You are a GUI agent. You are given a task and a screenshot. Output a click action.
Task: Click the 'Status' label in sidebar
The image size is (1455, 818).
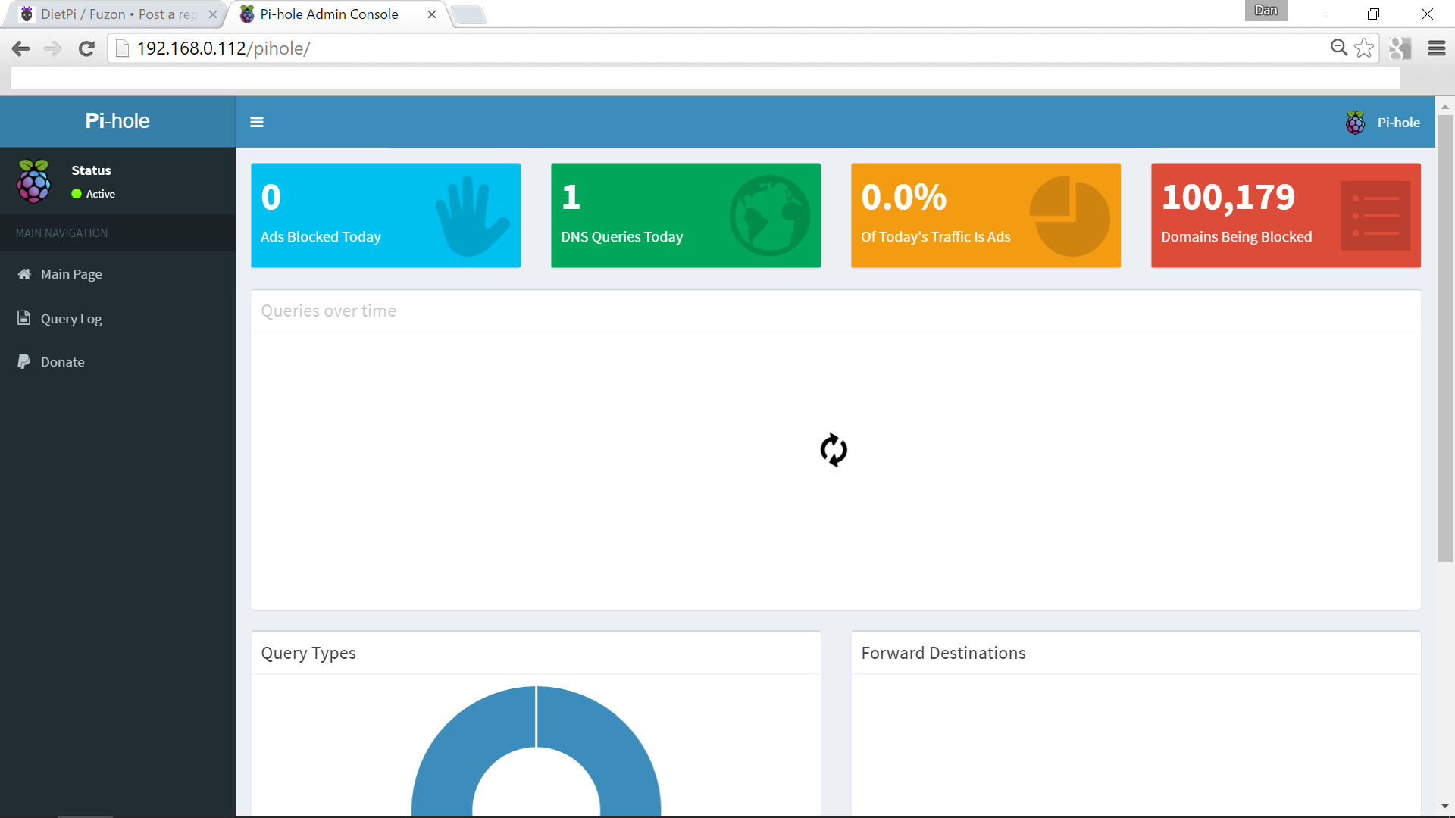[91, 170]
